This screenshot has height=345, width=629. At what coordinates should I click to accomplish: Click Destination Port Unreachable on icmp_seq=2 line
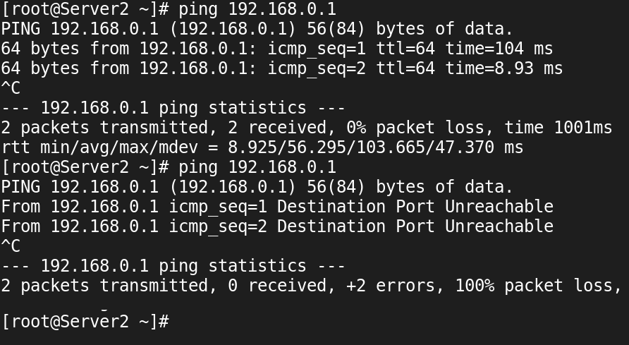click(x=415, y=226)
